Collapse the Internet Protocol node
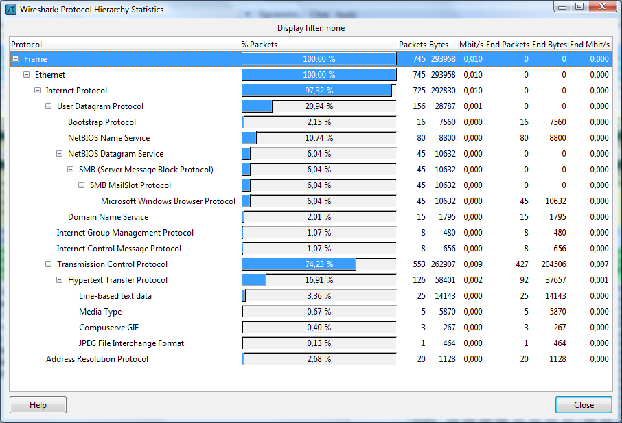 (37, 91)
